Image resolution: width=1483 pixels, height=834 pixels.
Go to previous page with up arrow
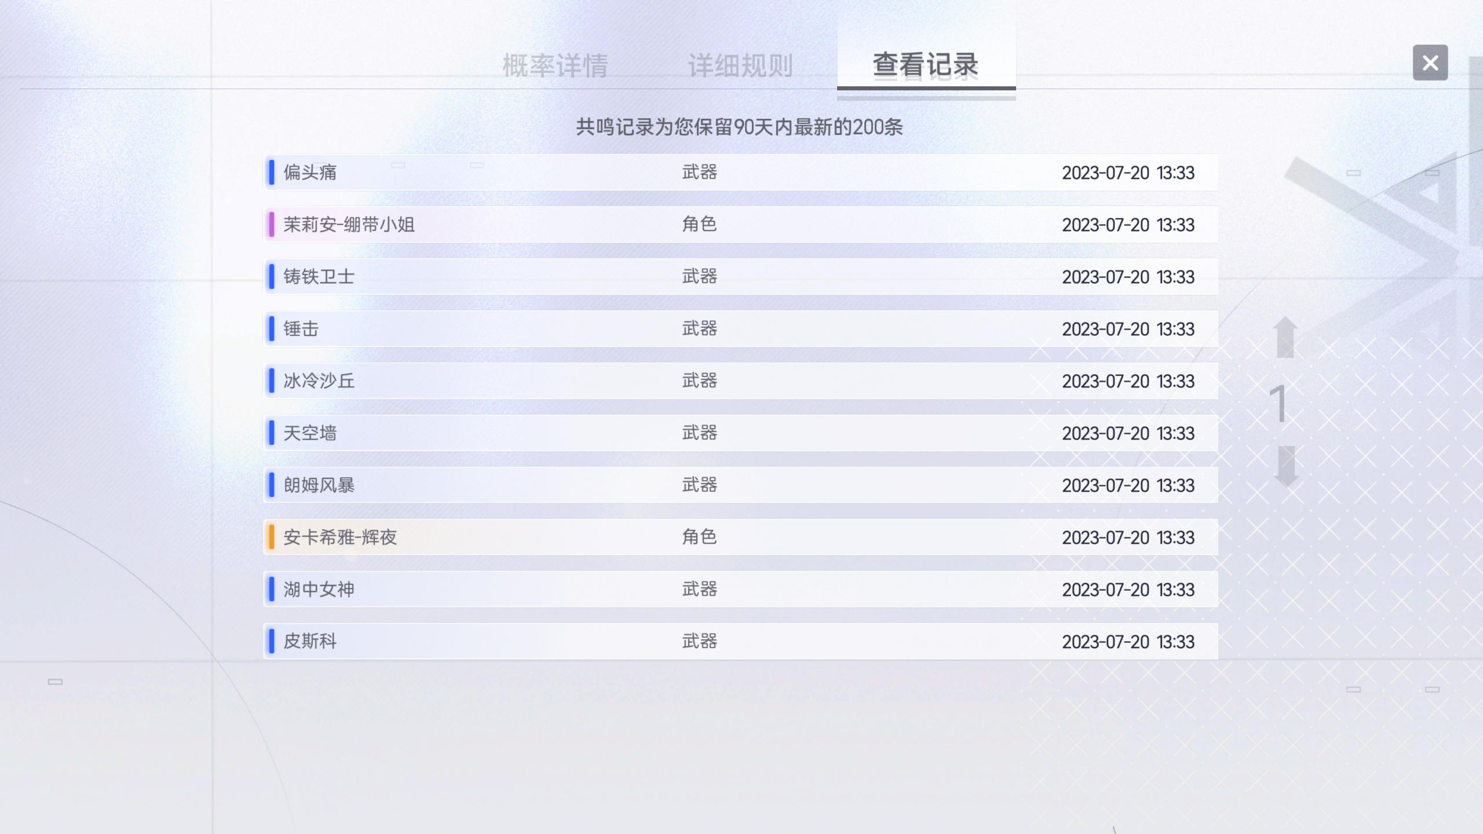1285,337
